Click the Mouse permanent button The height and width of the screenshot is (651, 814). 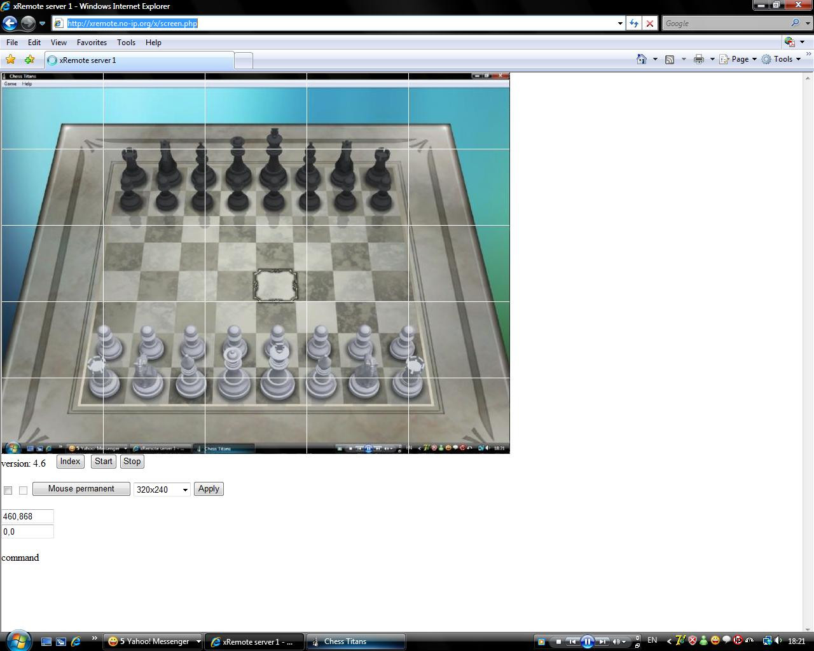[x=81, y=489]
